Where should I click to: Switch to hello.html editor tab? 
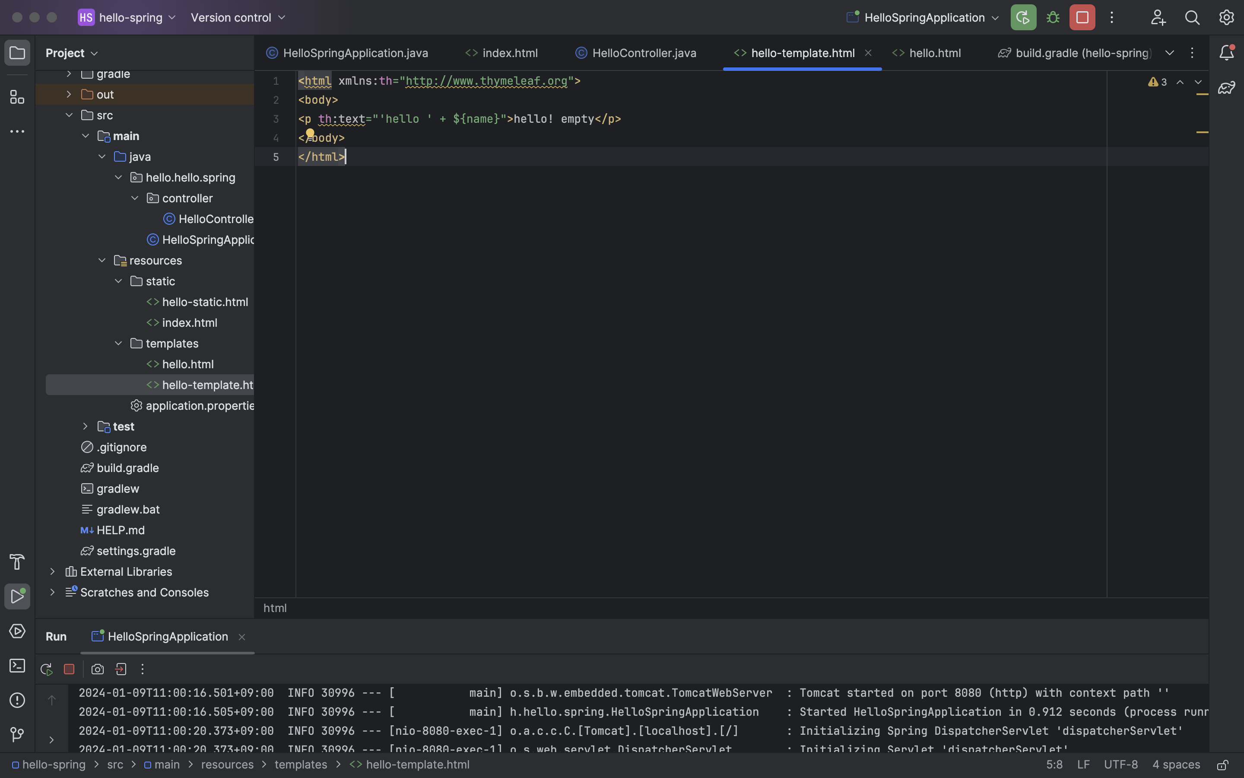(927, 53)
